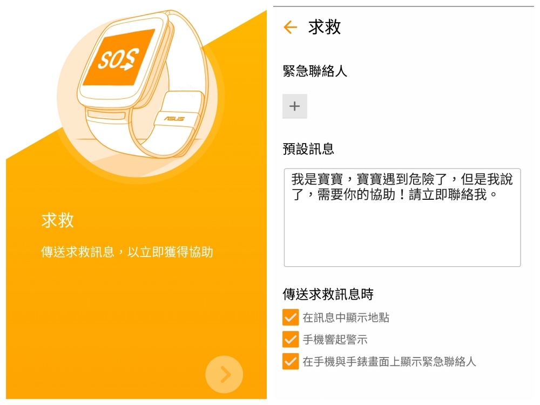Uncheck 在訊息中顯示地點 checkbox

[x=291, y=317]
